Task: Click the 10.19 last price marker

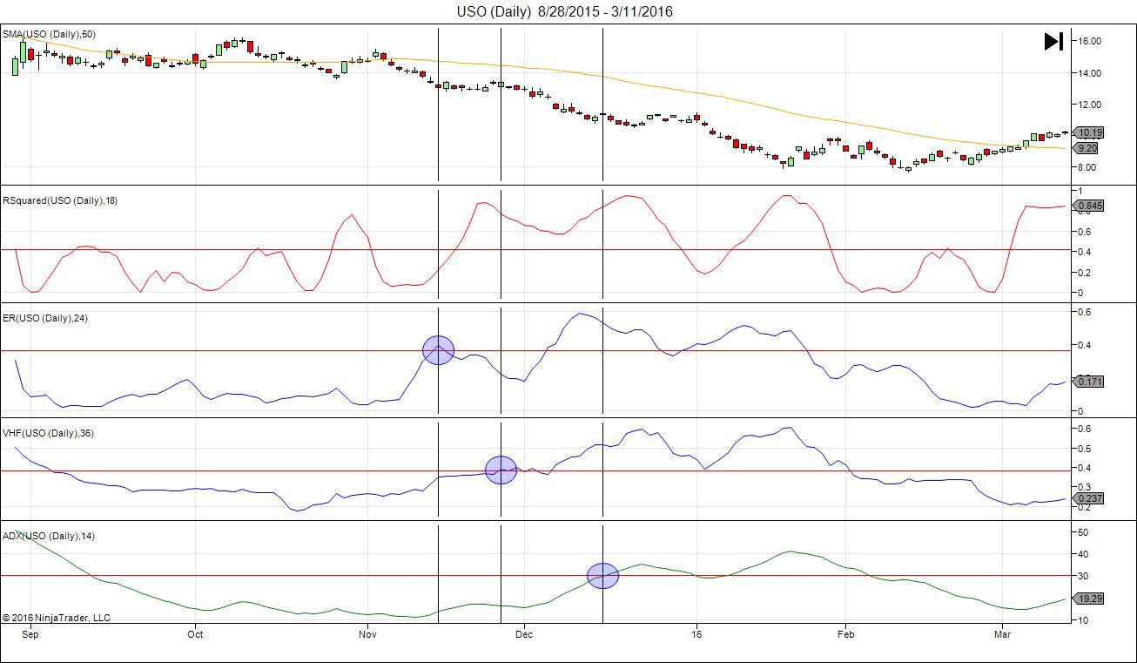Action: [x=1089, y=133]
